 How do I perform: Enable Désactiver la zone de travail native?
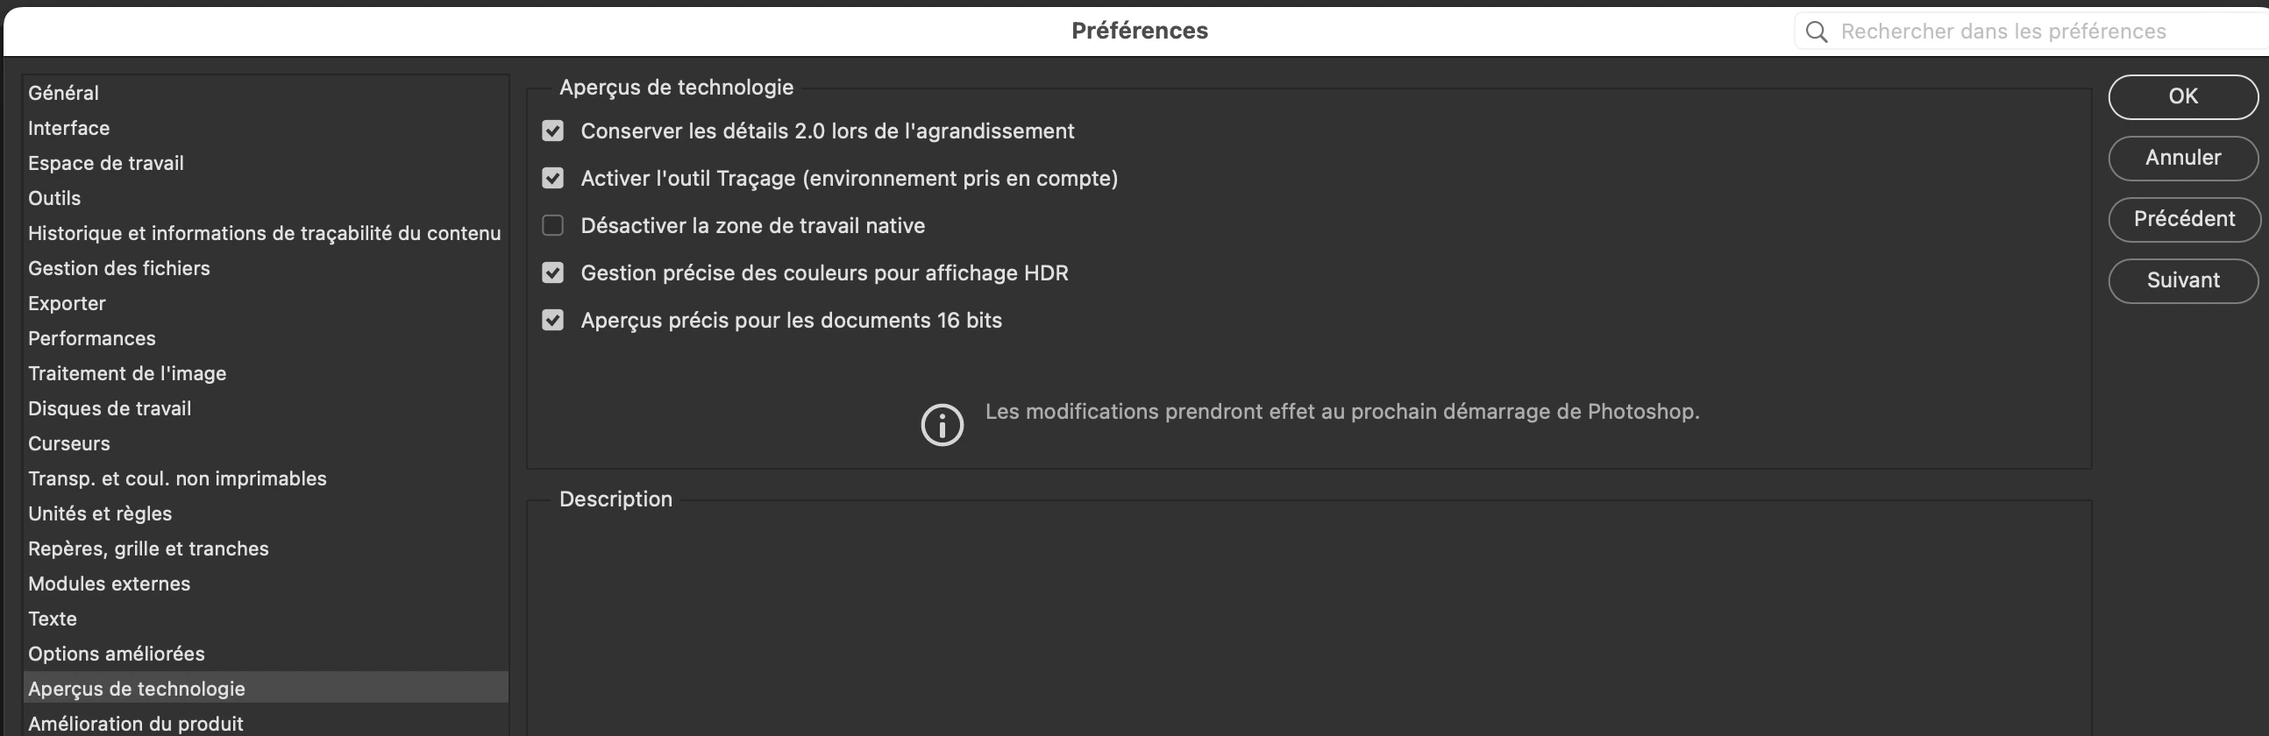point(552,226)
